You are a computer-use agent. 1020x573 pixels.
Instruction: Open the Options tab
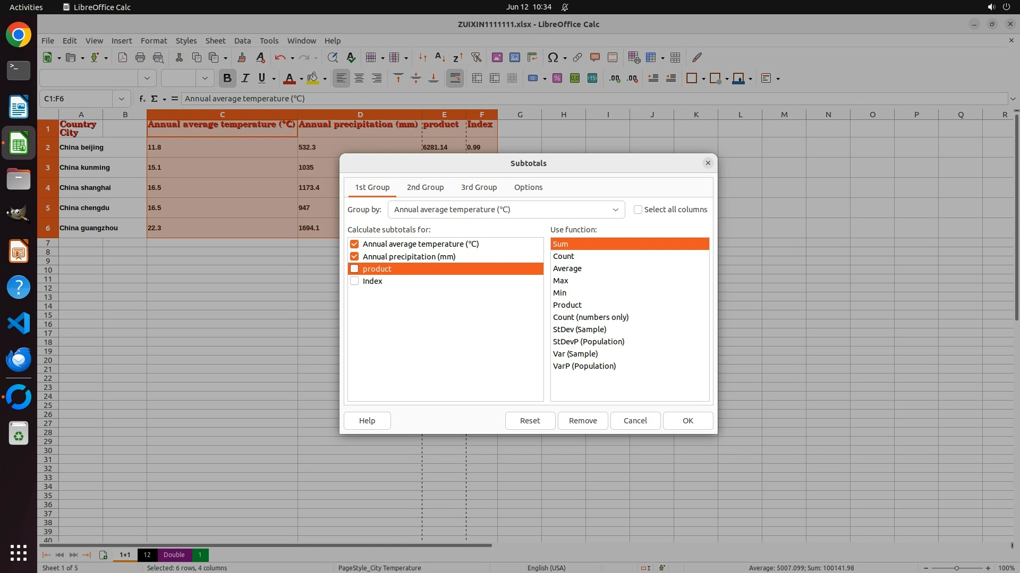tap(528, 187)
